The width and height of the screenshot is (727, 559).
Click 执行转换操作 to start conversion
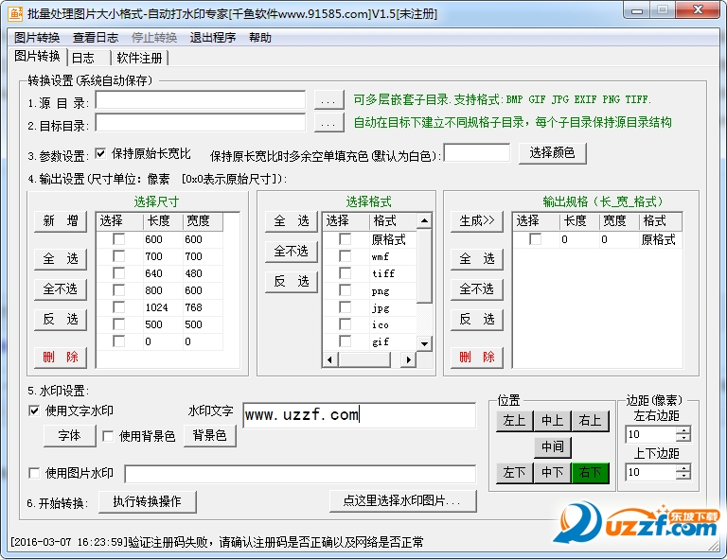(147, 502)
